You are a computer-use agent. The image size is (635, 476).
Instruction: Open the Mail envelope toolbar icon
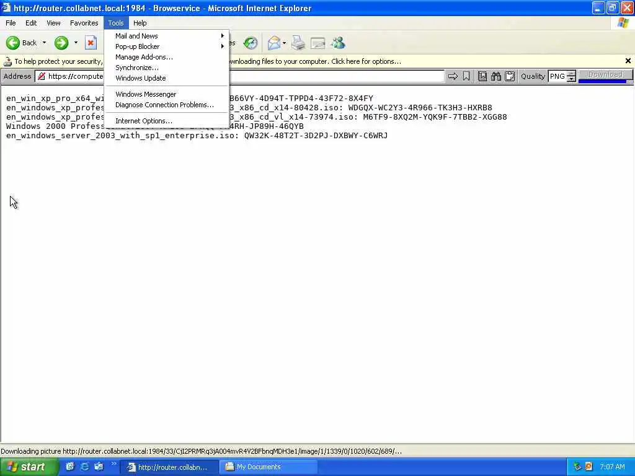[274, 43]
